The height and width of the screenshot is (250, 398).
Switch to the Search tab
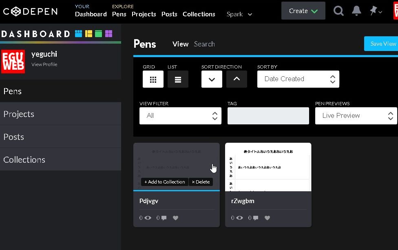coord(204,44)
